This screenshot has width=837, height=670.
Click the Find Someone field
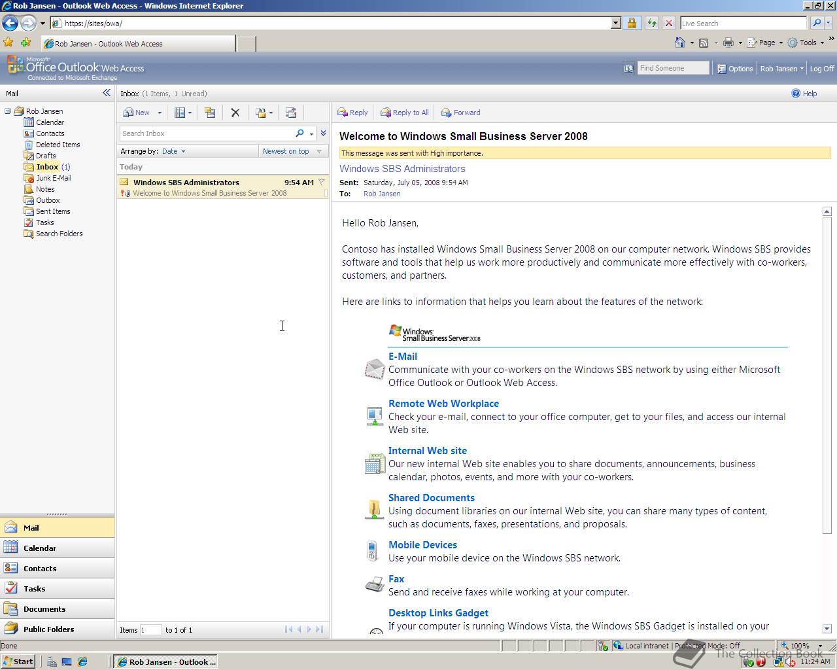click(x=673, y=68)
